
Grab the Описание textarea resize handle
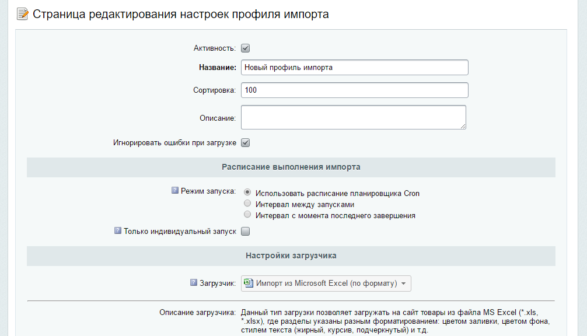(x=463, y=125)
